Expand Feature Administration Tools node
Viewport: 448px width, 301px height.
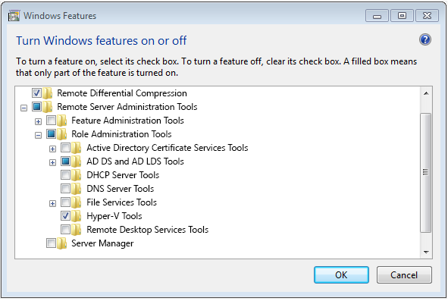point(38,122)
